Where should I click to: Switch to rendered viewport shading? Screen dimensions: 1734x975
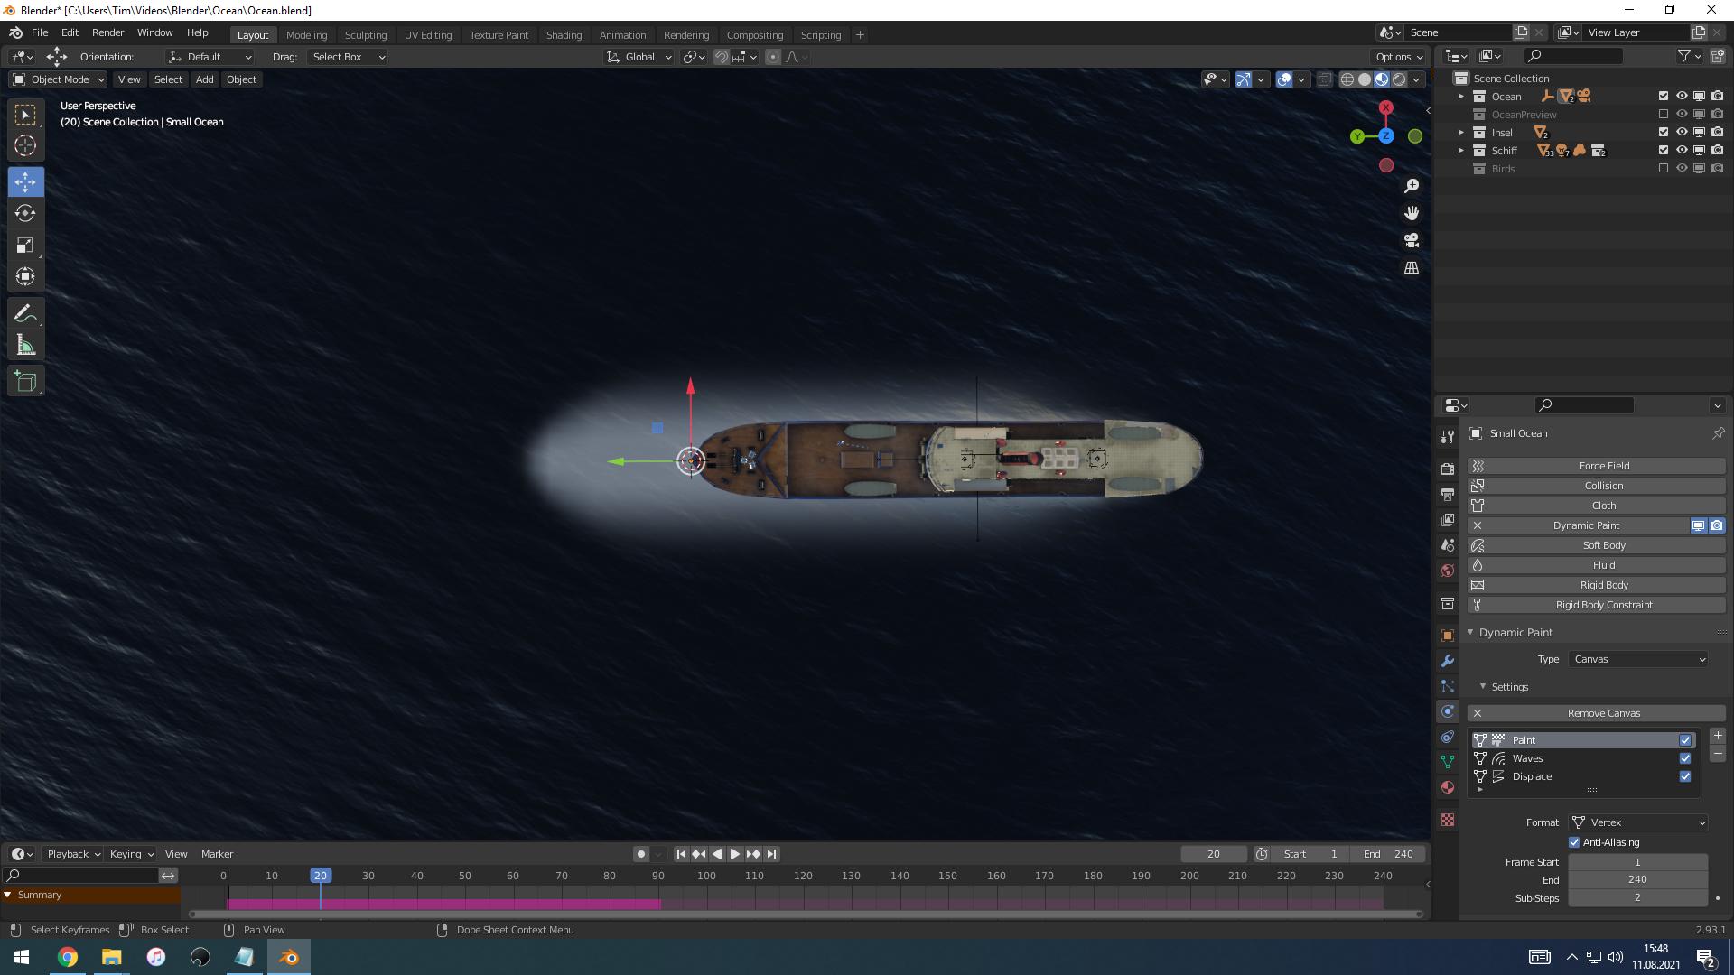1399,79
